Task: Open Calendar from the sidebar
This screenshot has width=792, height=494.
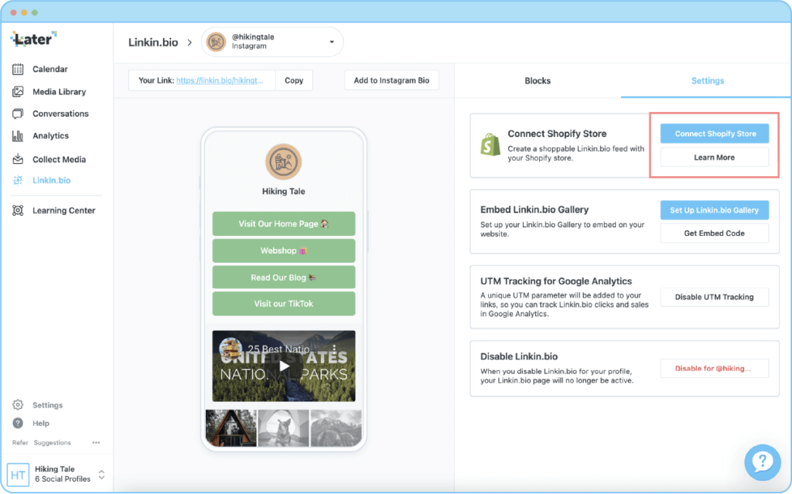Action: [50, 70]
